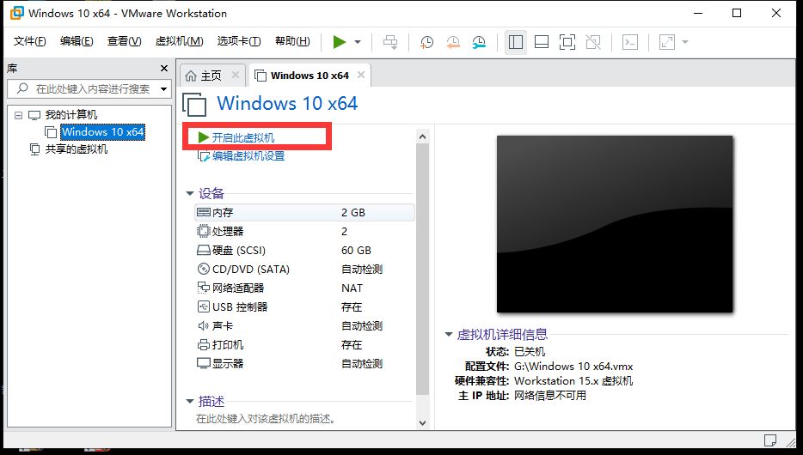
Task: Click the USB controller icon
Action: point(204,306)
